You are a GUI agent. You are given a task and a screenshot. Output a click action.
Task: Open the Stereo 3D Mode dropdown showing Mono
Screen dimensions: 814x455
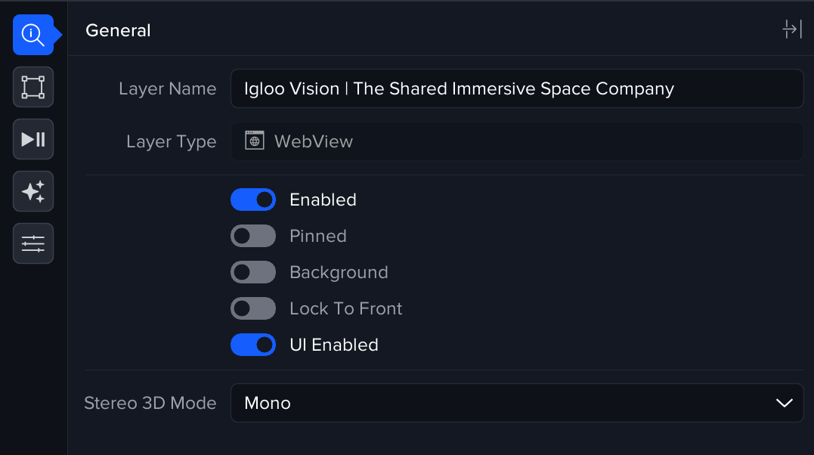click(516, 403)
